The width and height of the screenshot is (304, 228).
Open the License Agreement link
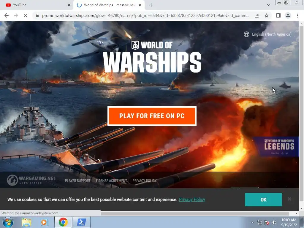point(111,181)
